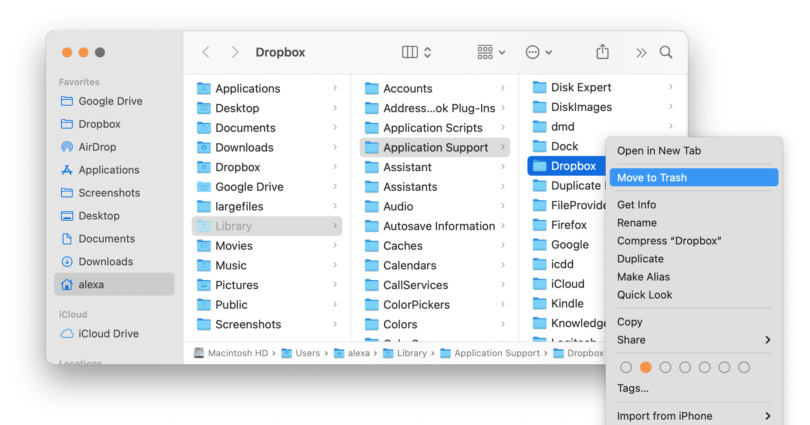The height and width of the screenshot is (425, 810).
Task: Expand the Share submenu arrow
Action: 768,340
